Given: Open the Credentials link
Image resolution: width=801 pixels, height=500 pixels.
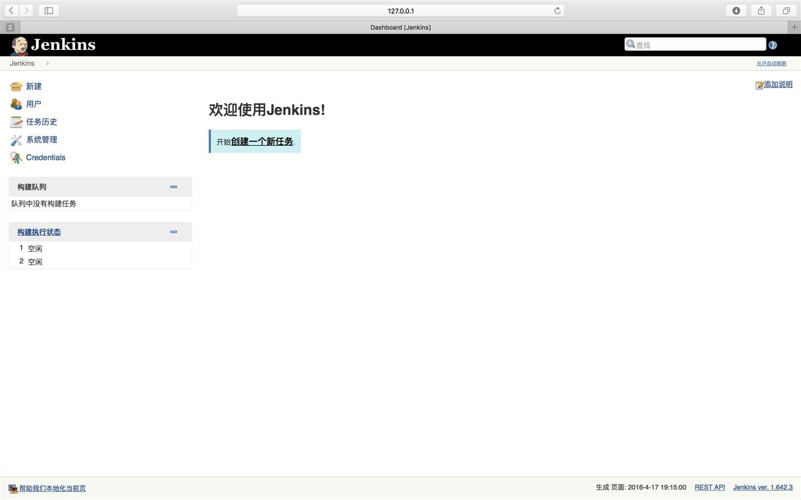Looking at the screenshot, I should [x=46, y=158].
